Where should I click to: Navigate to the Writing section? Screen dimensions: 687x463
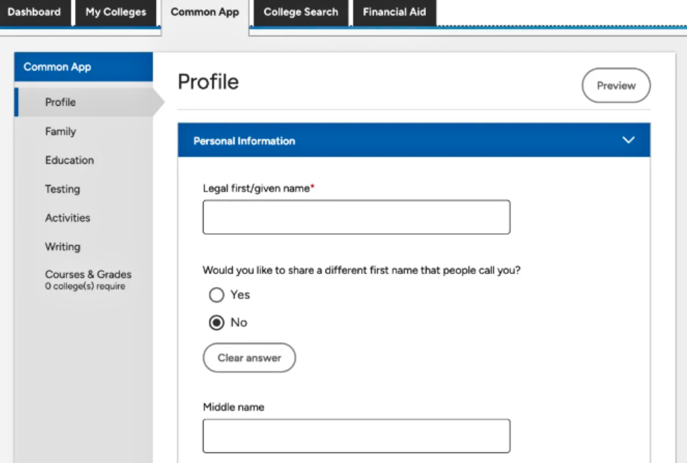(x=63, y=247)
